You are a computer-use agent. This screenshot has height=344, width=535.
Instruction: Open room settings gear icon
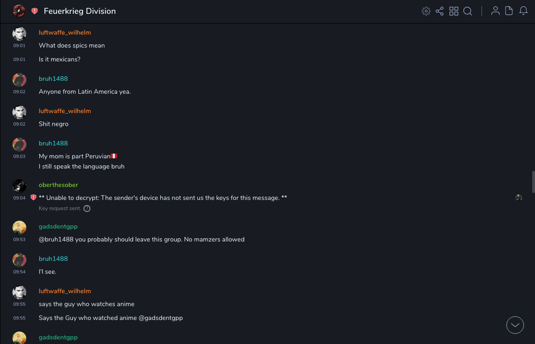(x=426, y=11)
